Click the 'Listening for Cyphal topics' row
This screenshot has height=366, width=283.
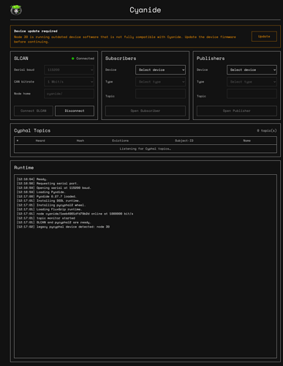[x=146, y=149]
